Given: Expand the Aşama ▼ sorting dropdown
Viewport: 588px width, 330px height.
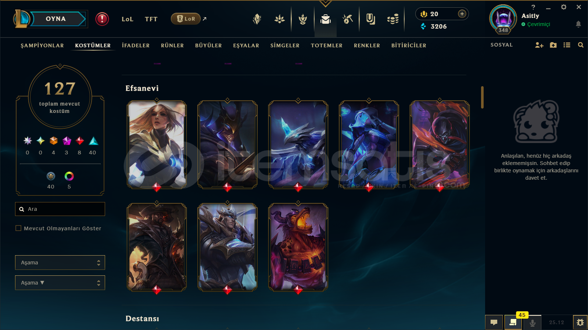Looking at the screenshot, I should point(60,283).
